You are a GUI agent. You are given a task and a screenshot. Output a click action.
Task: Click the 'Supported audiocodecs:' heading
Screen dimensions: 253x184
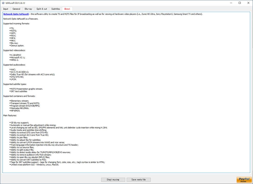pos(14,65)
